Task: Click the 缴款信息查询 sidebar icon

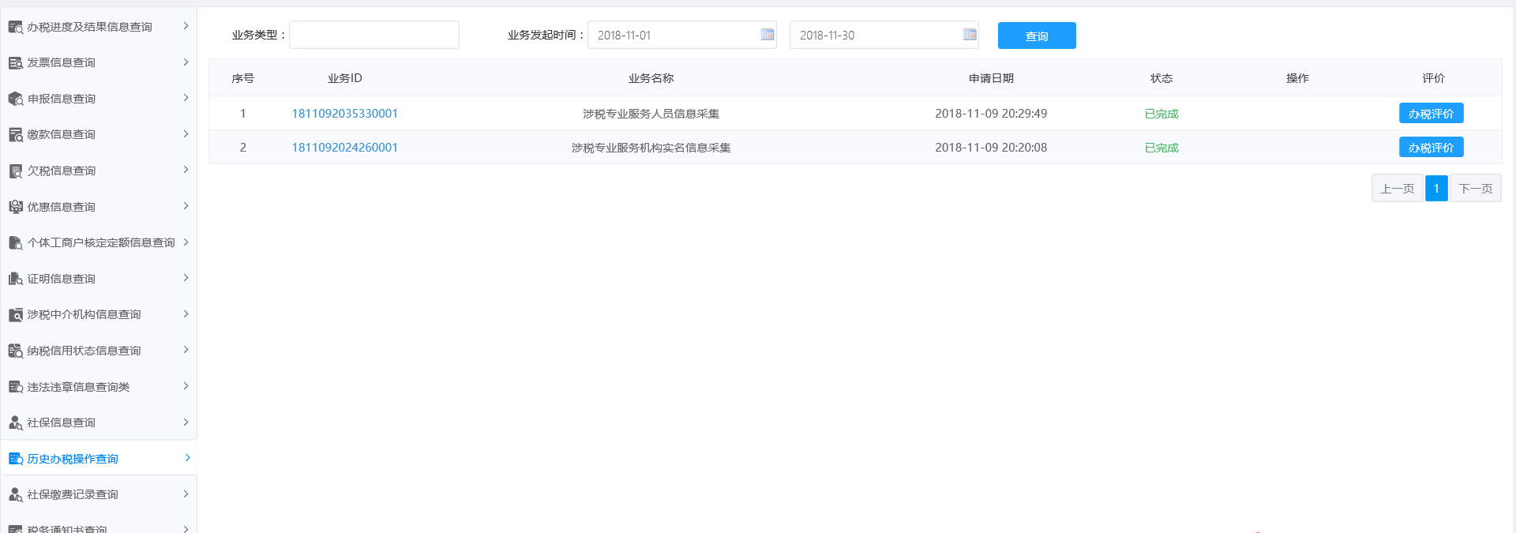Action: 15,134
